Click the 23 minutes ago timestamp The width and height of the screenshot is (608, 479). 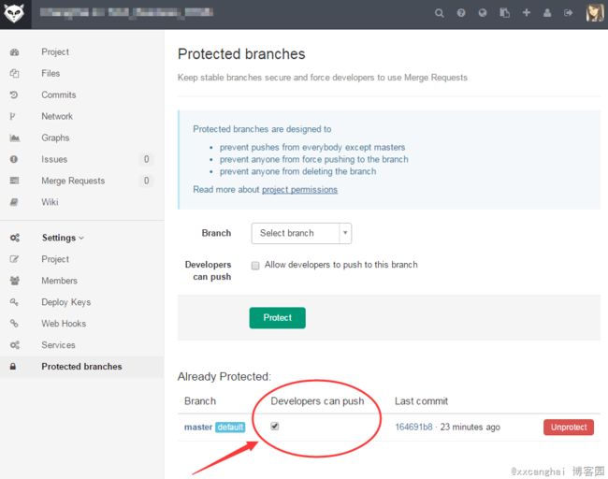pyautogui.click(x=470, y=427)
